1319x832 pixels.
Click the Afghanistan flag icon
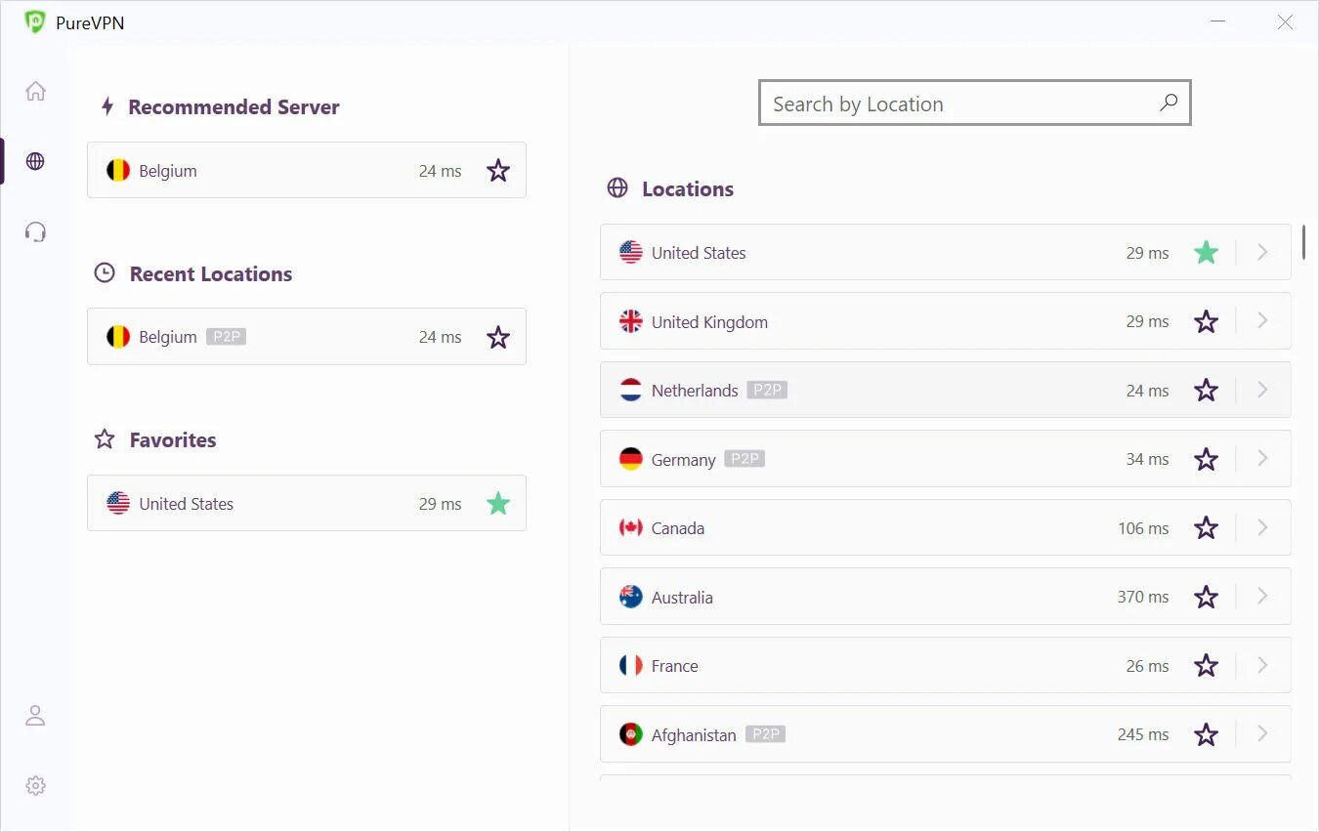(x=631, y=734)
